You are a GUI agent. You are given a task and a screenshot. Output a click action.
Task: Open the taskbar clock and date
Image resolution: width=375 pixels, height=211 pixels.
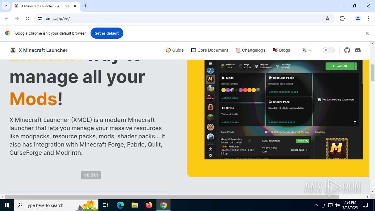pos(350,205)
